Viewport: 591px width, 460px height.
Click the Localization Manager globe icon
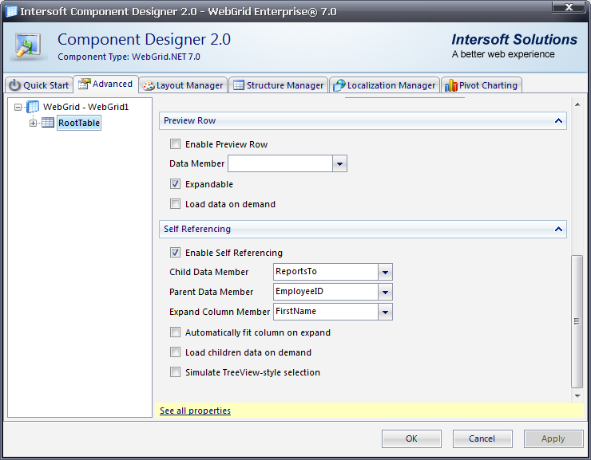click(339, 85)
